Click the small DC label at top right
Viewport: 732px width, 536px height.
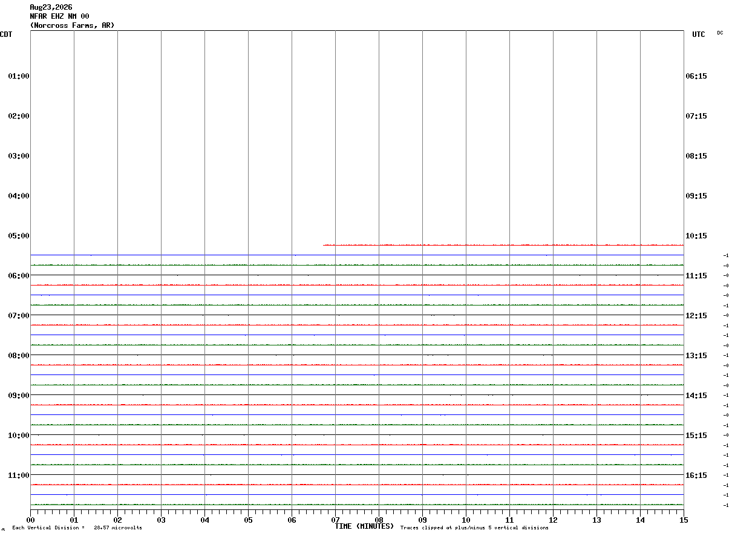[x=720, y=33]
